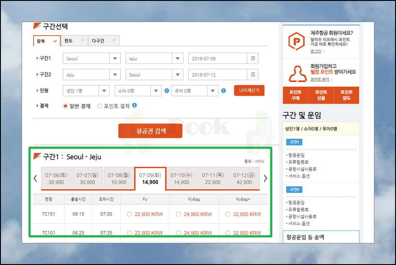Click the FlyBag column header
Screen dimensions: 396x265
point(194,199)
